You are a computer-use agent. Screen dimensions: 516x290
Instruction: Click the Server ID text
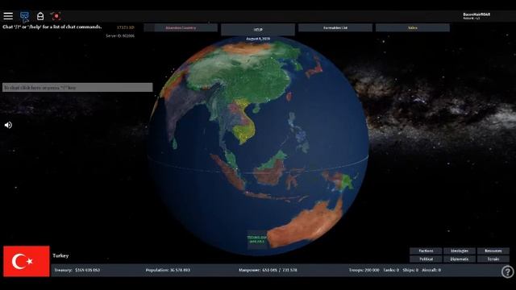coord(120,35)
